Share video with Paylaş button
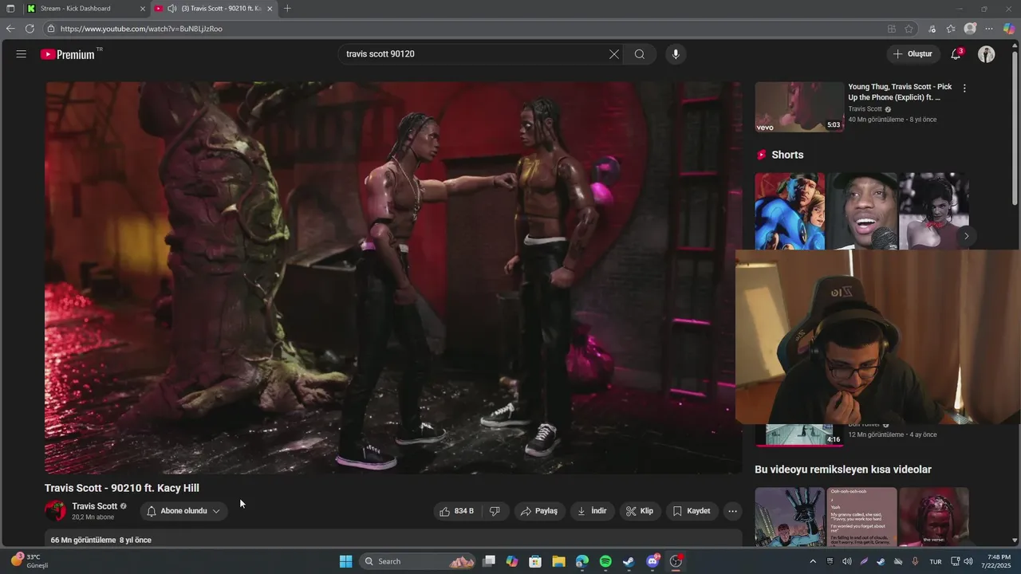Image resolution: width=1021 pixels, height=574 pixels. point(540,511)
